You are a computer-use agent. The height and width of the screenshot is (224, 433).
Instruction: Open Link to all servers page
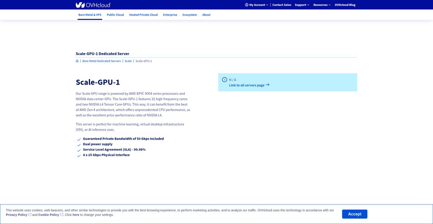tap(249, 85)
